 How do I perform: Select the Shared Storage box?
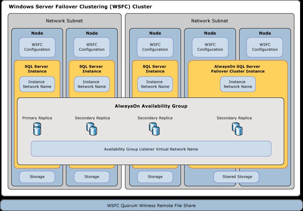[x=237, y=177]
